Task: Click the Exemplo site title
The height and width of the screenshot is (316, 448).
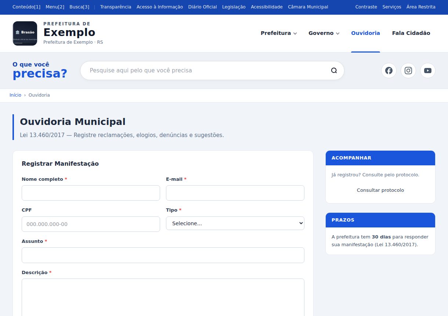Action: (x=69, y=32)
